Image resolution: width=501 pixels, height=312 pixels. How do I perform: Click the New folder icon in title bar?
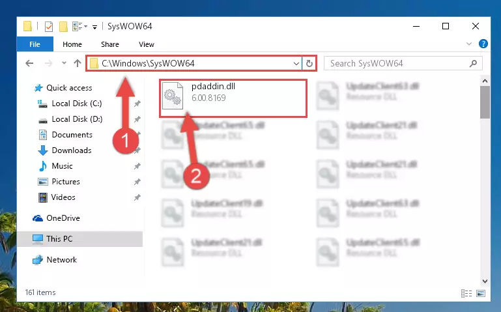tap(63, 27)
